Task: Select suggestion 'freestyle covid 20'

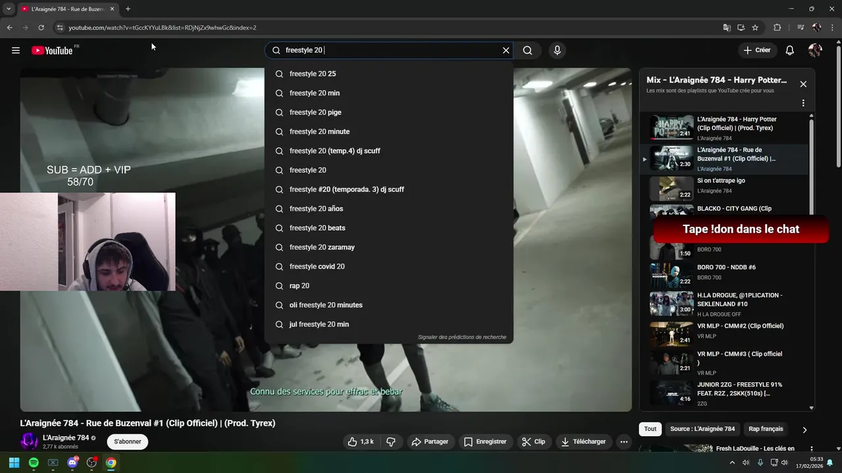Action: (389, 267)
